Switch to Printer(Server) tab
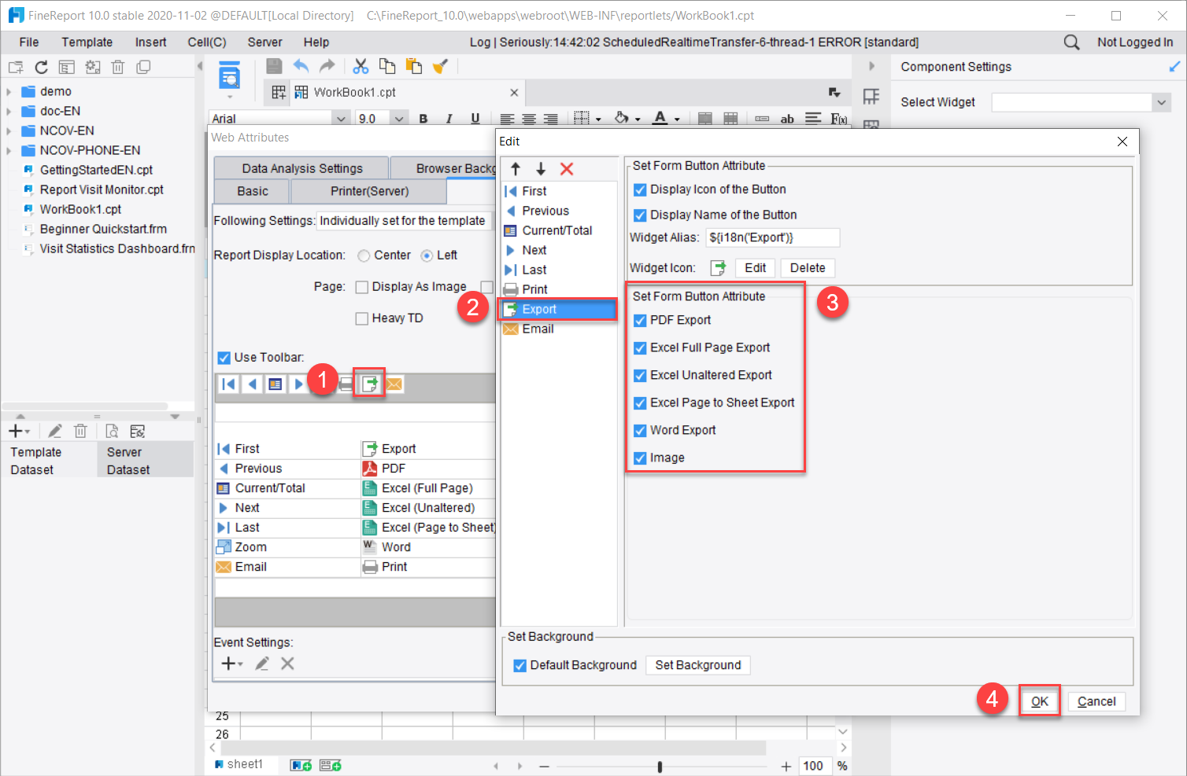Screen dimensions: 1187x776 pyautogui.click(x=369, y=191)
